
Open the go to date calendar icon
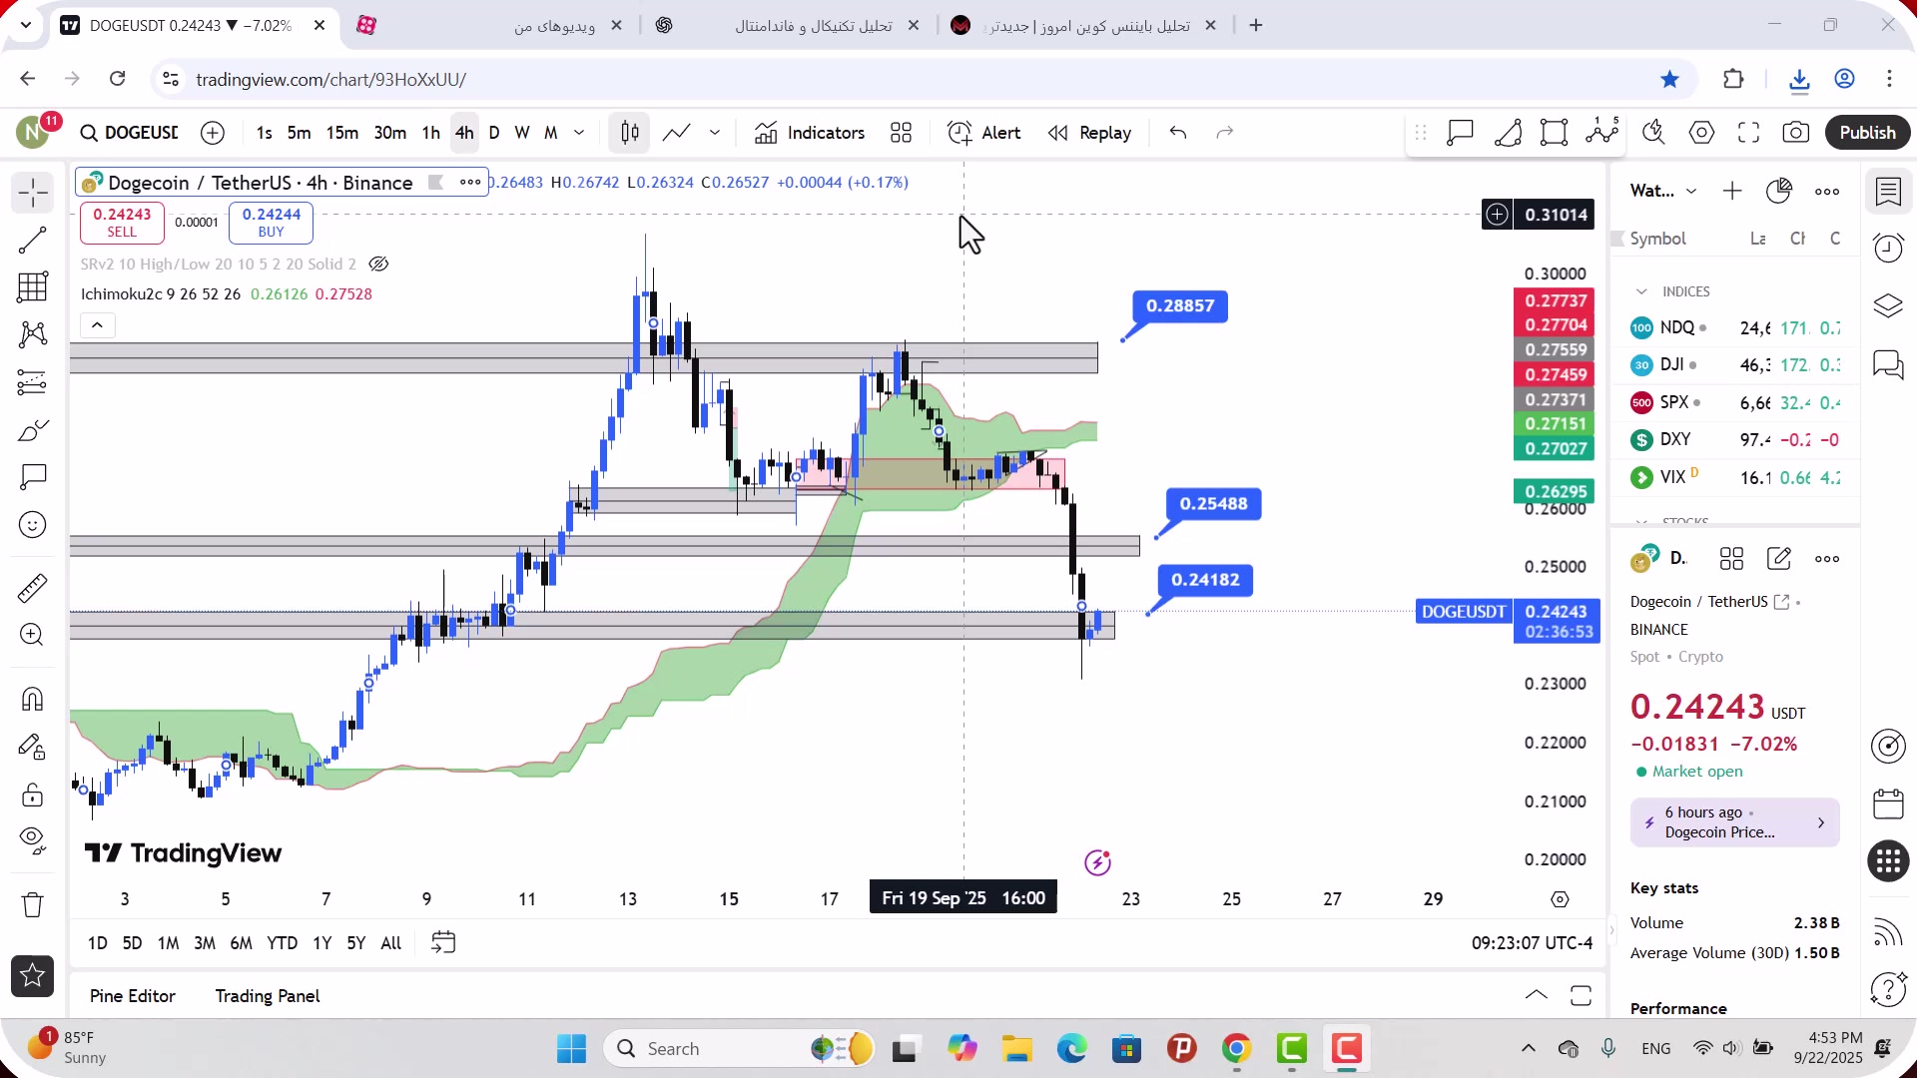(x=443, y=942)
